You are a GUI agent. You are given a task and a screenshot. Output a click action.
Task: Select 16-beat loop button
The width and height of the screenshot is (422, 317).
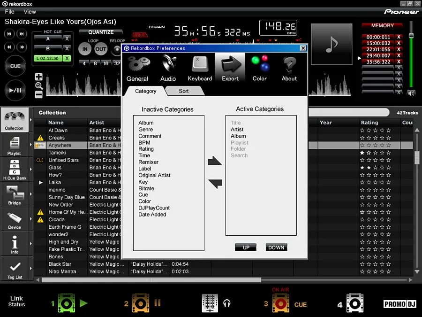point(106,63)
